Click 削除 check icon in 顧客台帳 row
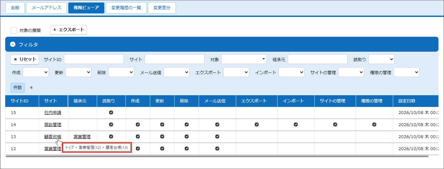Viewport: 444px width, 169px height. pos(187,136)
